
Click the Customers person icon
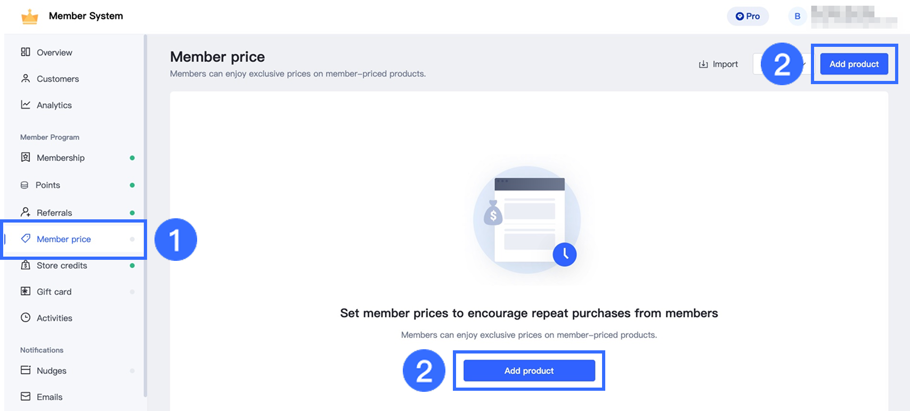pyautogui.click(x=26, y=79)
